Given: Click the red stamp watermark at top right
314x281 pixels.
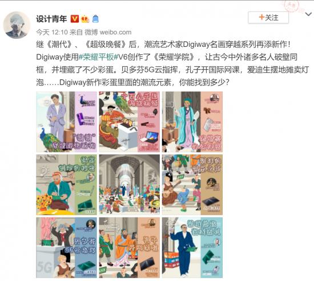Looking at the screenshot, I should pos(292,6).
